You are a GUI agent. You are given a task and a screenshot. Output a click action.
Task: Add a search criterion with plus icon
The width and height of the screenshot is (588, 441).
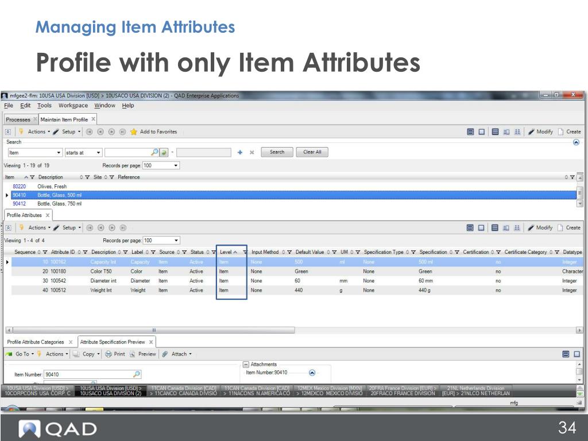[x=240, y=152]
